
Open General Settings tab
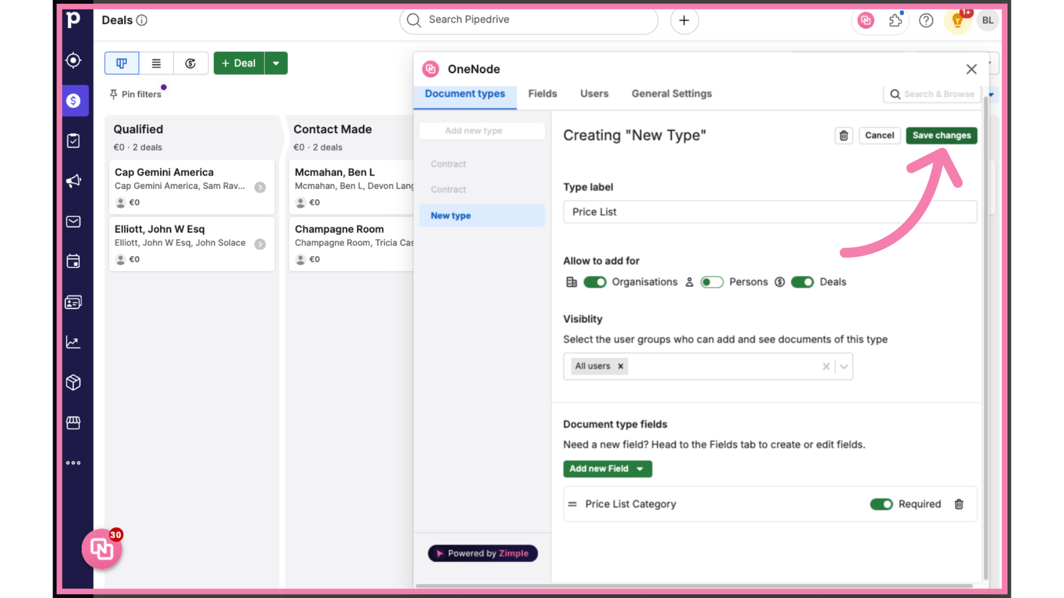[x=672, y=94]
